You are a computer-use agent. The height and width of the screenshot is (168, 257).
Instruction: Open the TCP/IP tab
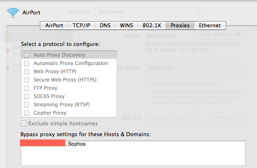81,26
